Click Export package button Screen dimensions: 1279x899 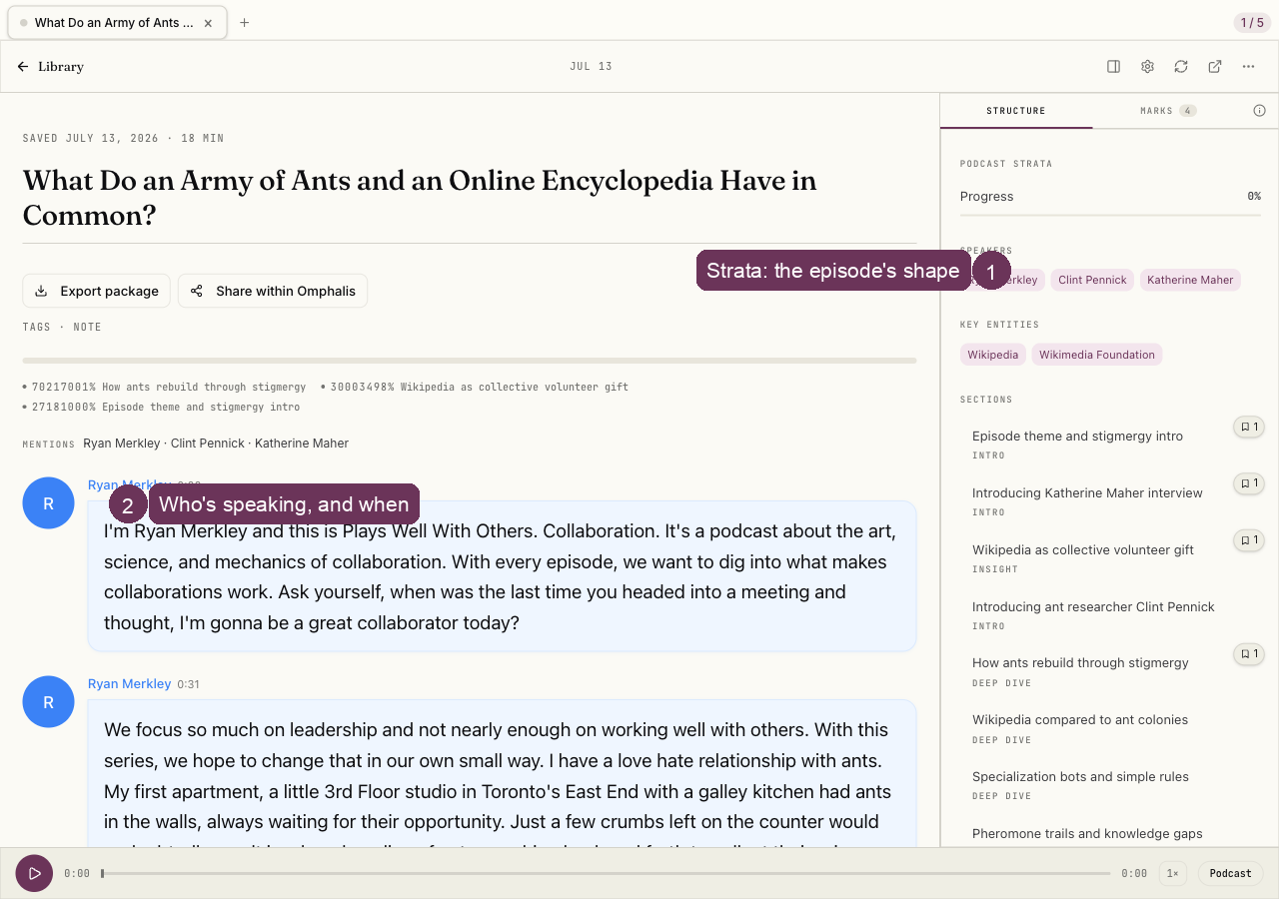tap(96, 291)
